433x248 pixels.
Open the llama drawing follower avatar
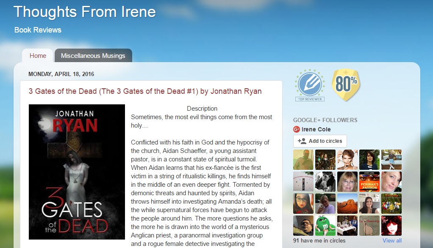tap(369, 226)
